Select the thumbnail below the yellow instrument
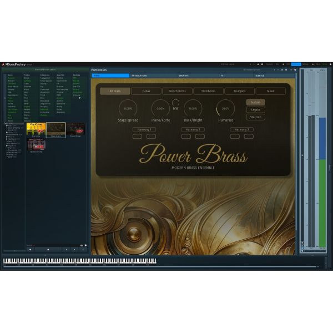 click(36, 145)
